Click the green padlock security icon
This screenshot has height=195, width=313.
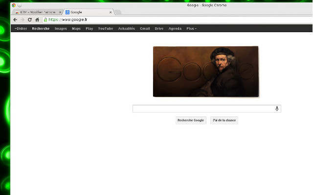coord(45,19)
